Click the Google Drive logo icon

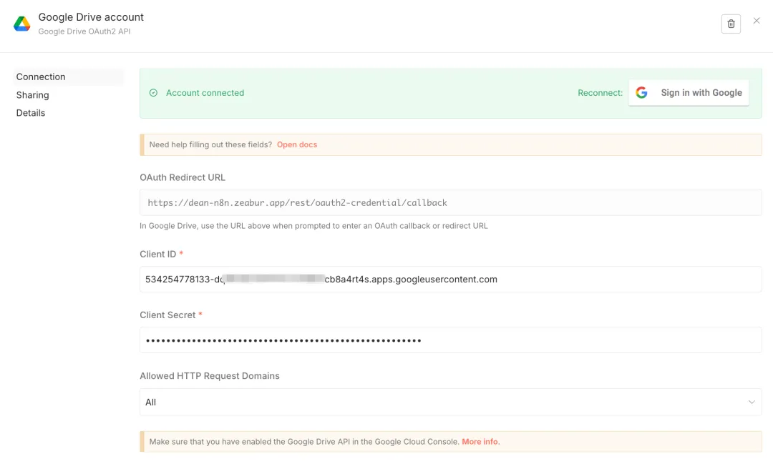21,24
